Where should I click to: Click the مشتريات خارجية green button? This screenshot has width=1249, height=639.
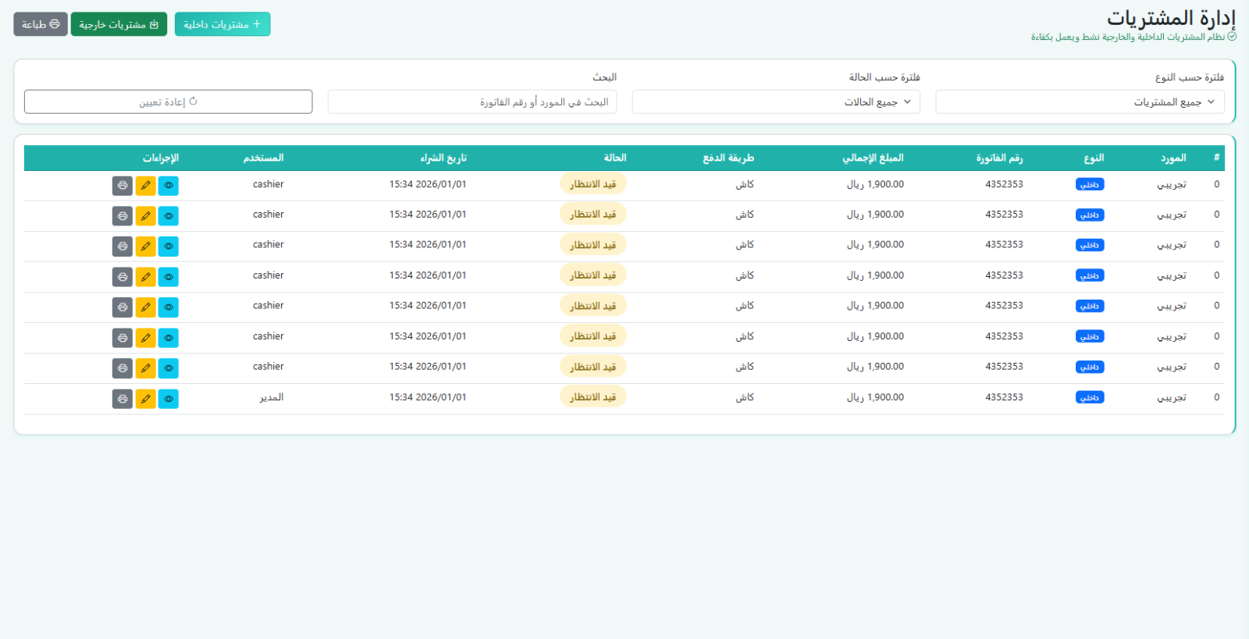coord(119,24)
